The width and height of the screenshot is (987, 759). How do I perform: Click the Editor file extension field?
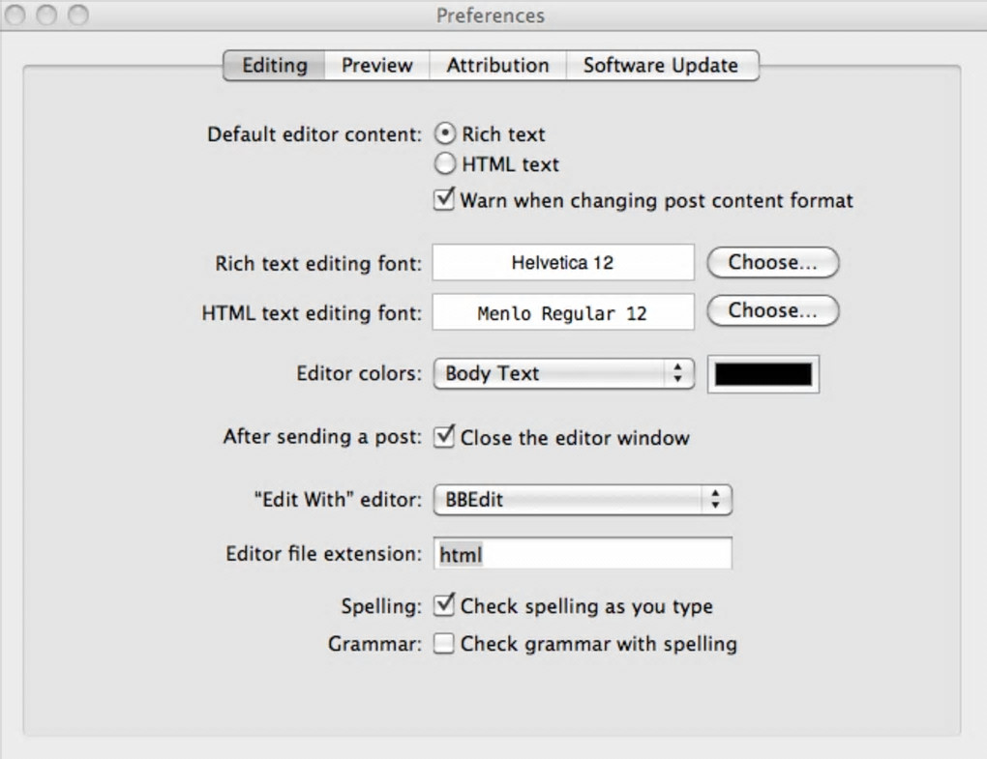[582, 554]
